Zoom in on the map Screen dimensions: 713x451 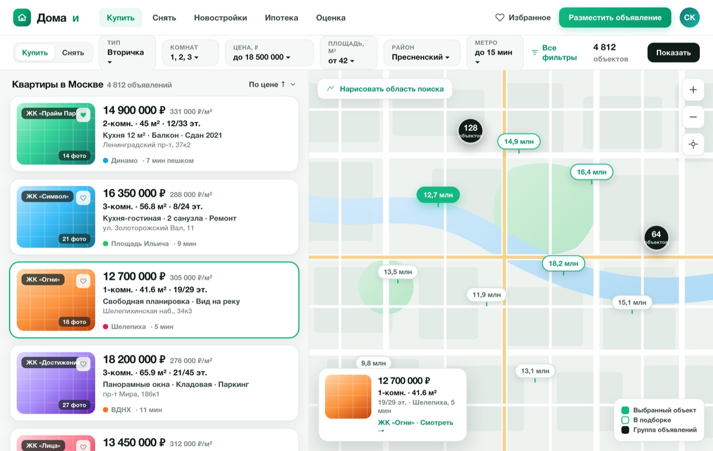693,90
